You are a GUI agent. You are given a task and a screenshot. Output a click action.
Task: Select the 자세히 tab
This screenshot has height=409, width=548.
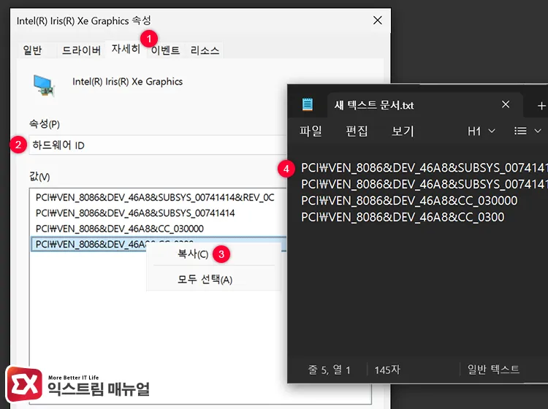[126, 49]
